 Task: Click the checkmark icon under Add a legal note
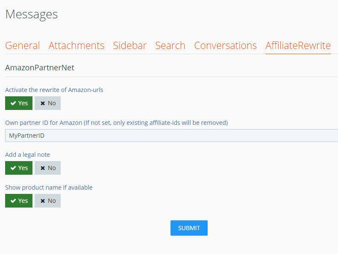pyautogui.click(x=13, y=168)
